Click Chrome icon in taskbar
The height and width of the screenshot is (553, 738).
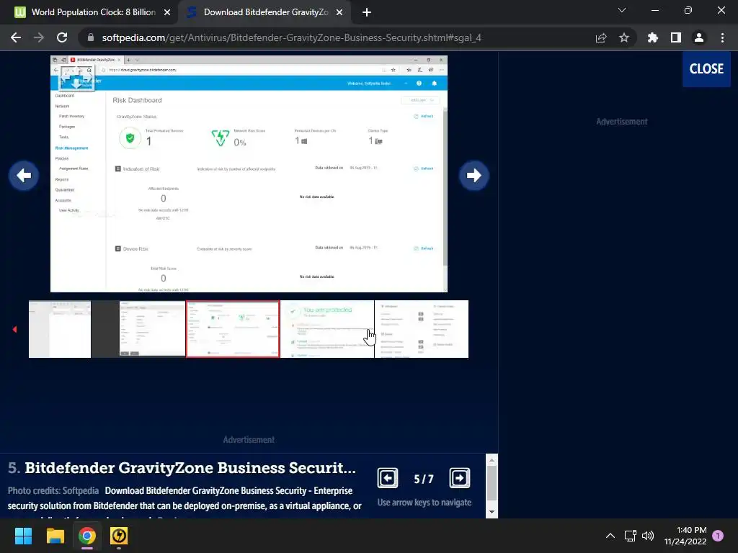(x=87, y=536)
